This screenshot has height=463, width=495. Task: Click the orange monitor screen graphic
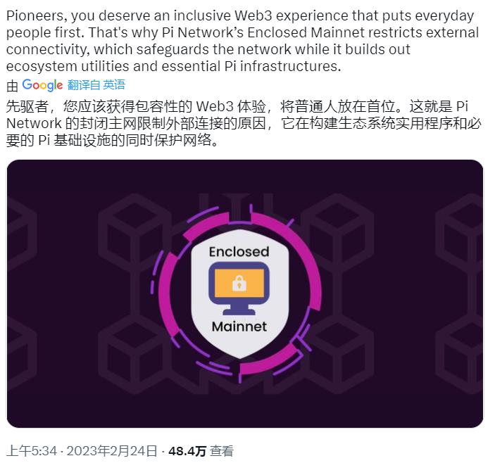(239, 283)
